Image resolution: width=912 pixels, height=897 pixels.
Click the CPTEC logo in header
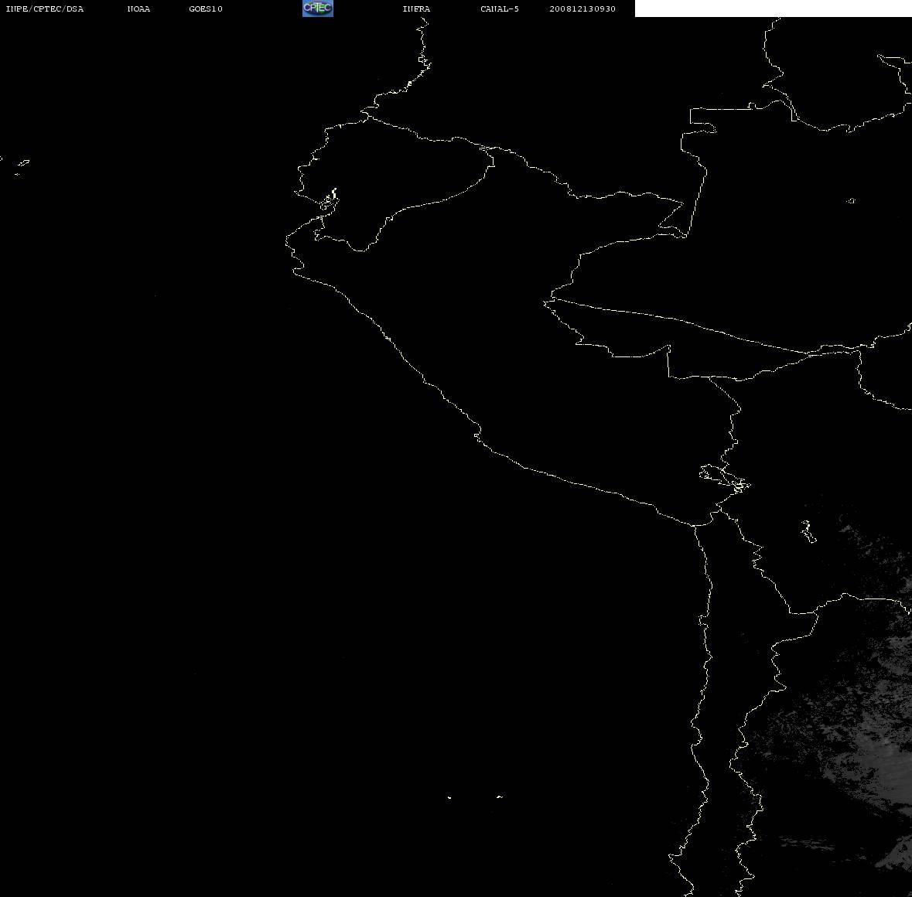[x=318, y=9]
